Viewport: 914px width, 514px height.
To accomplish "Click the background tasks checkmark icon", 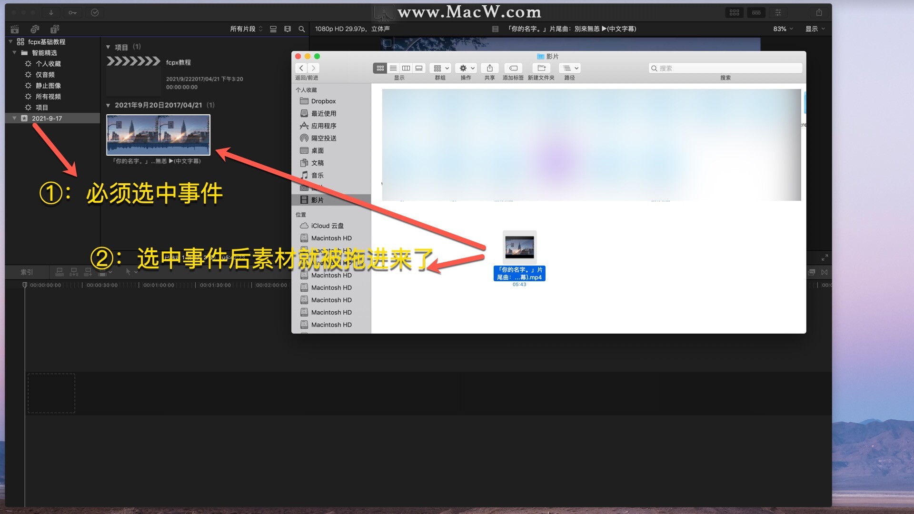I will point(95,12).
